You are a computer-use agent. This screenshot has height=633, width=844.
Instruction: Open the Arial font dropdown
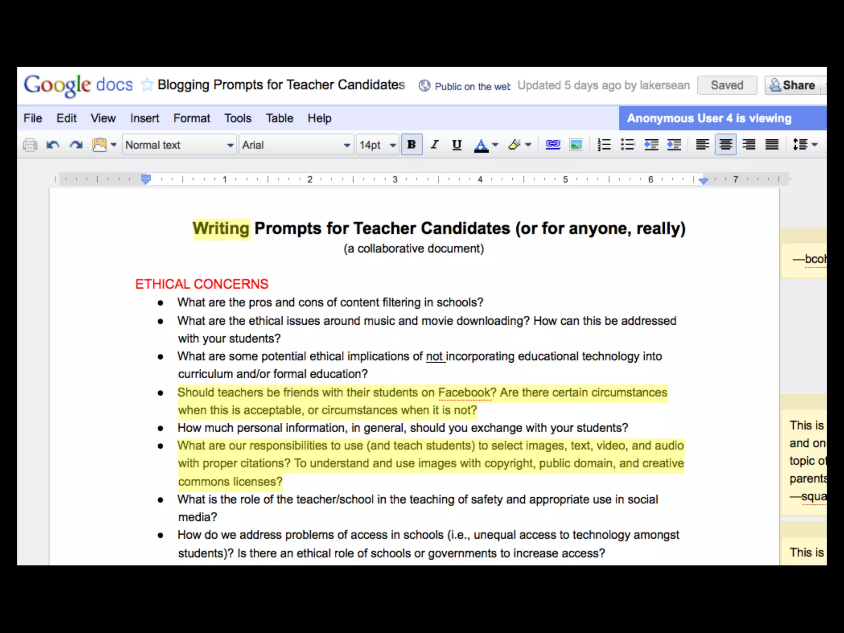click(x=296, y=145)
